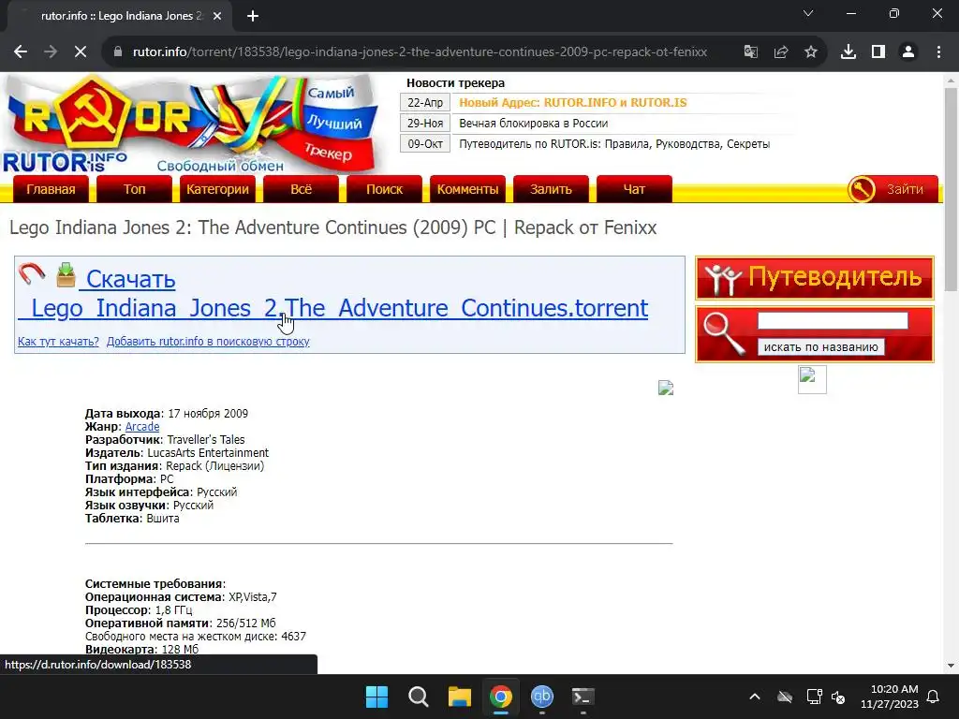Click the browser forward arrow
This screenshot has height=719, width=959.
[51, 52]
